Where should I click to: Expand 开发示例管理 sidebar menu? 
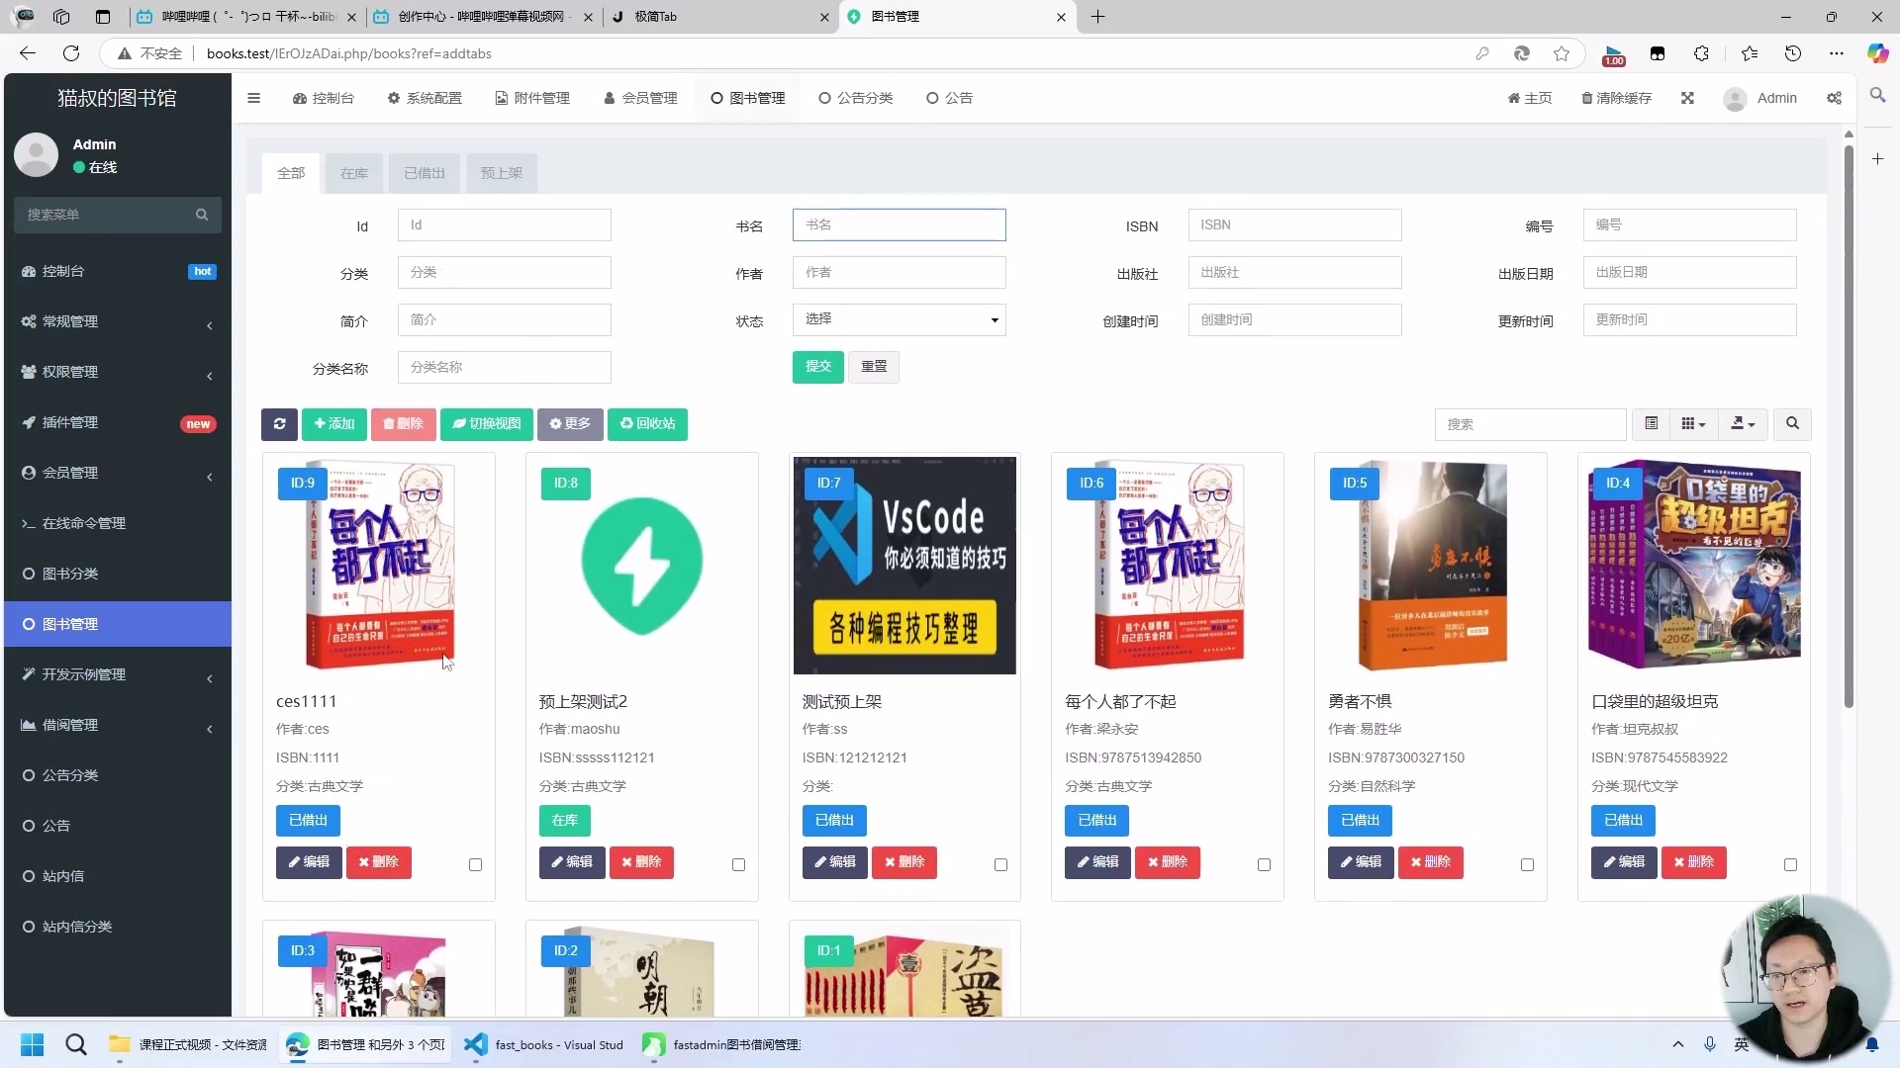[x=118, y=674]
